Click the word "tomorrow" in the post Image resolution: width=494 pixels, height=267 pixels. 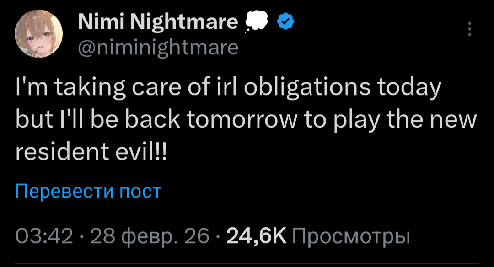click(x=226, y=120)
